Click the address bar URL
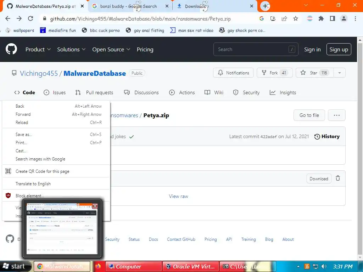The image size is (363, 272). (140, 19)
